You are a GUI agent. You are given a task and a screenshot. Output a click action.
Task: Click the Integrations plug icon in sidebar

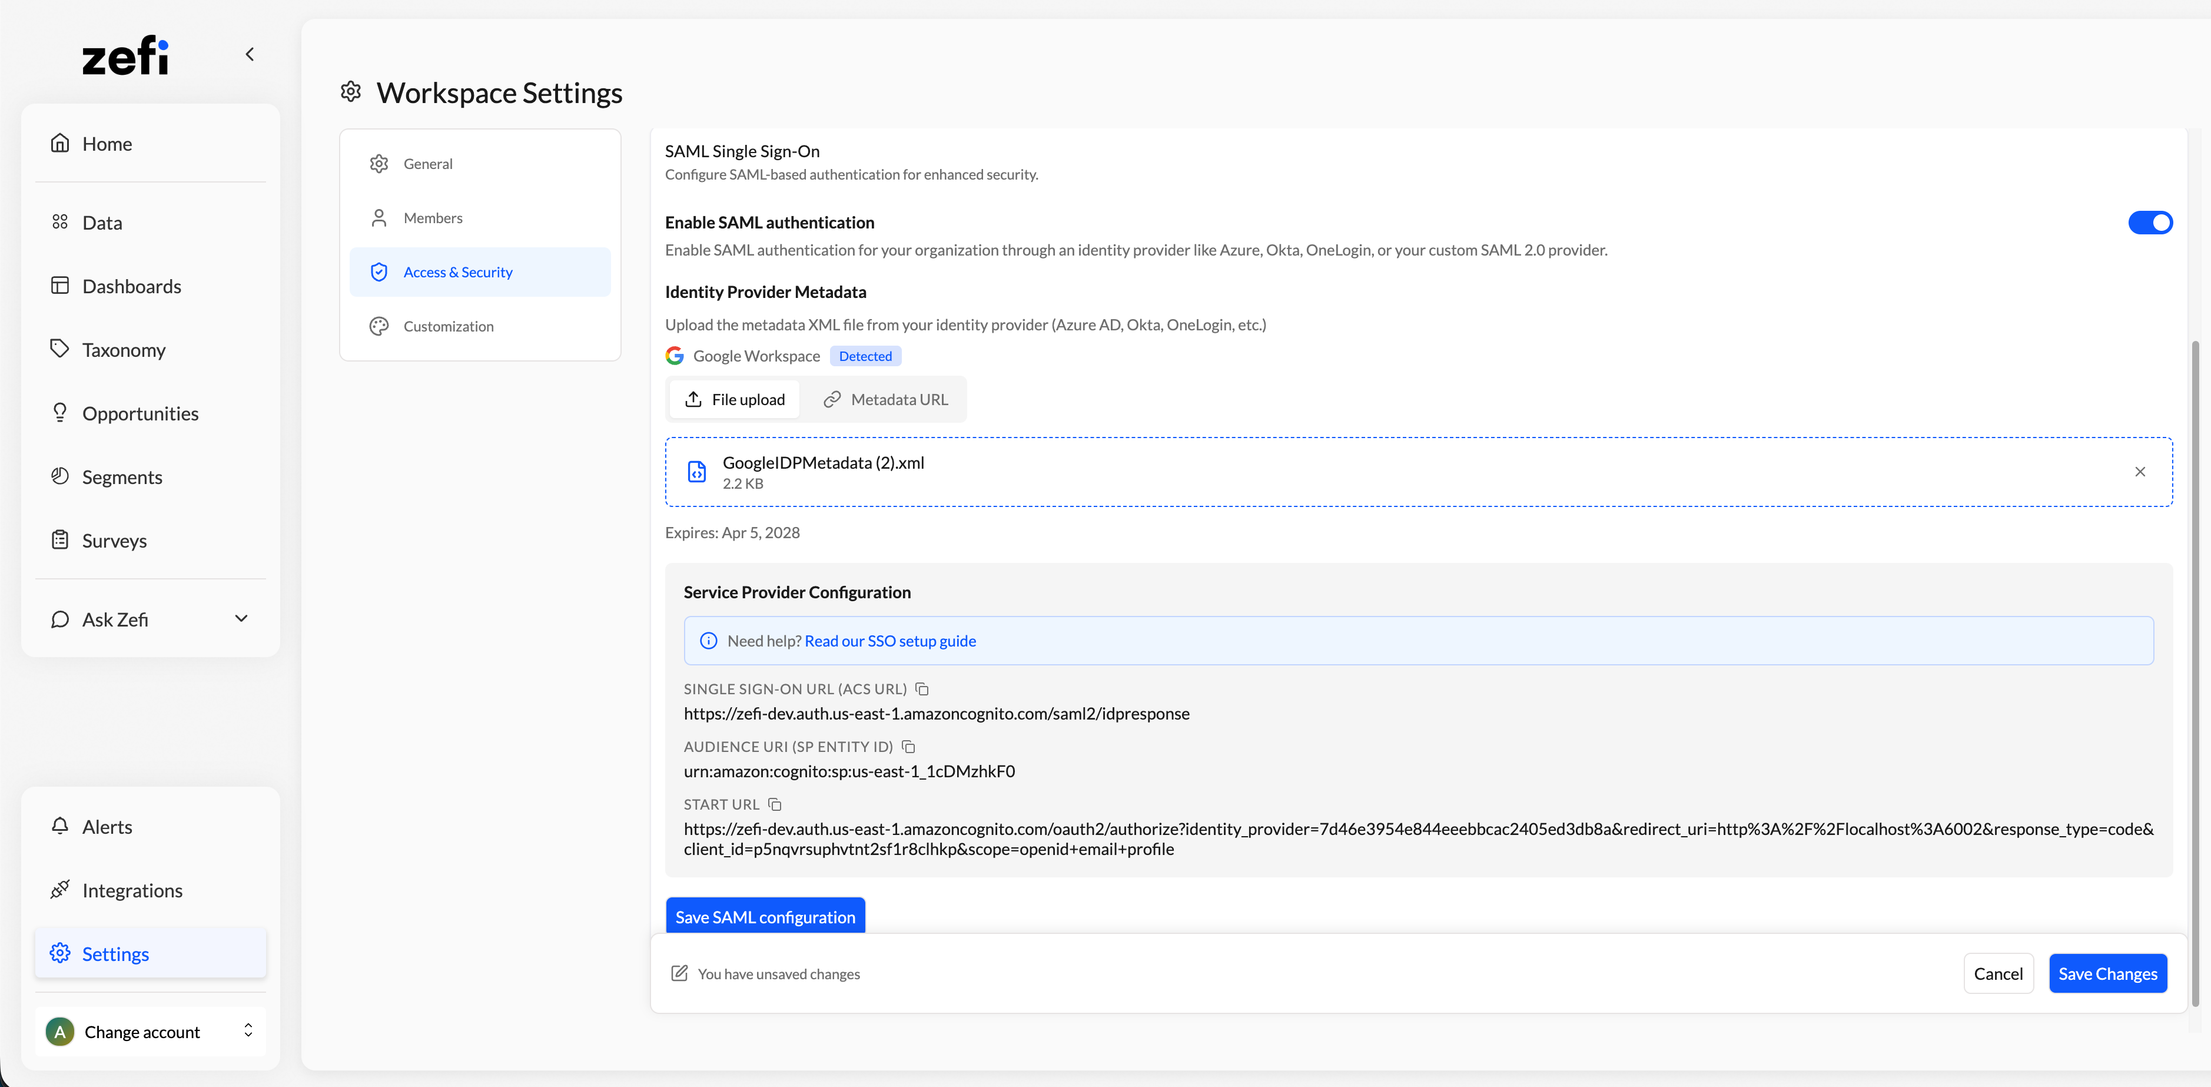coord(60,890)
